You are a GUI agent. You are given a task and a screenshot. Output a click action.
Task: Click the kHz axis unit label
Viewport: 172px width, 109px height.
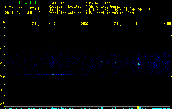point(3,22)
